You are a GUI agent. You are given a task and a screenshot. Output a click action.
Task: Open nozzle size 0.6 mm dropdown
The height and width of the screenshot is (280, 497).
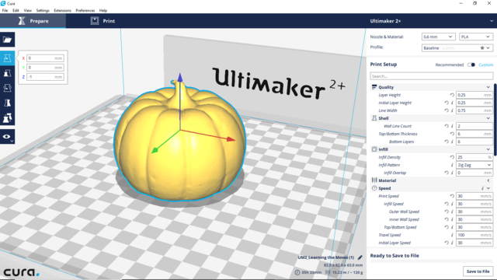coord(438,37)
